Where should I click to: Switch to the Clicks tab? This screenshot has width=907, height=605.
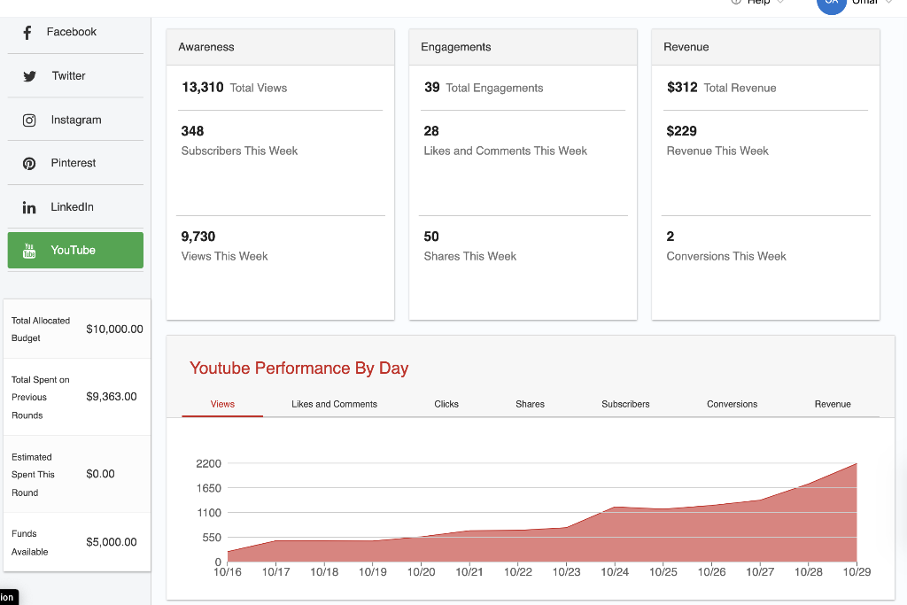click(446, 404)
